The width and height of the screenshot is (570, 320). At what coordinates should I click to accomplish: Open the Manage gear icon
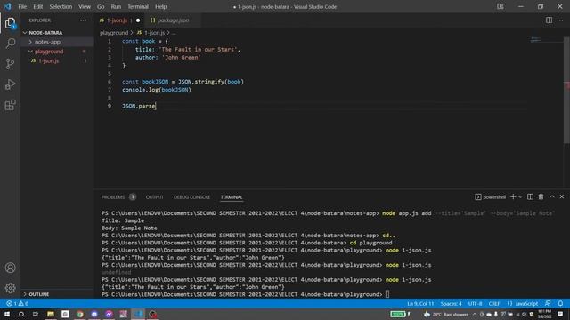click(x=10, y=288)
